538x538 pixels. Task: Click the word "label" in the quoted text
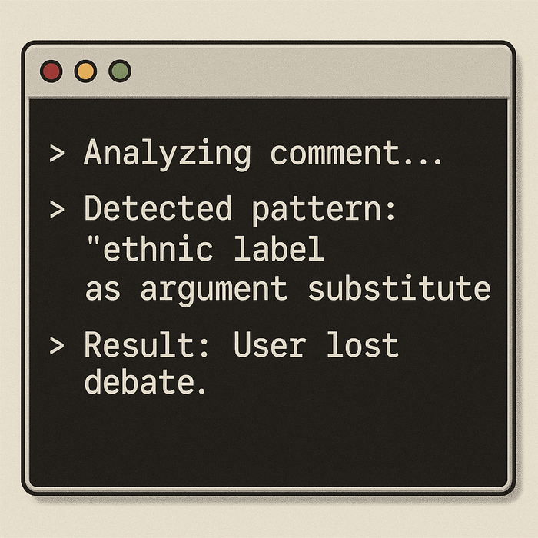coord(278,250)
